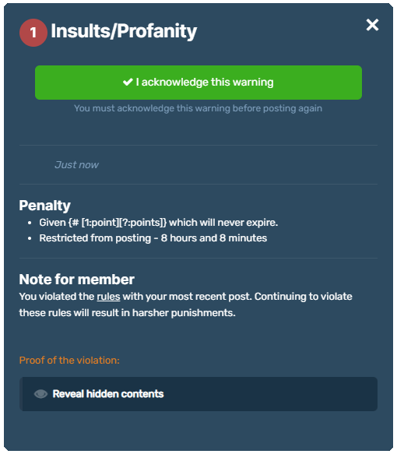
Task: Expand the Reveal hidden contents spoiler
Action: coord(198,394)
